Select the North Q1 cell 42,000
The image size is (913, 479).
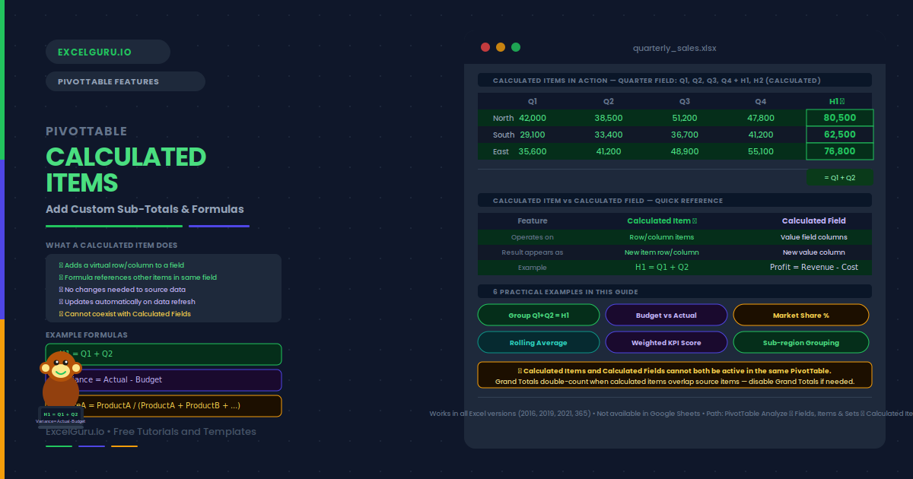pyautogui.click(x=533, y=118)
